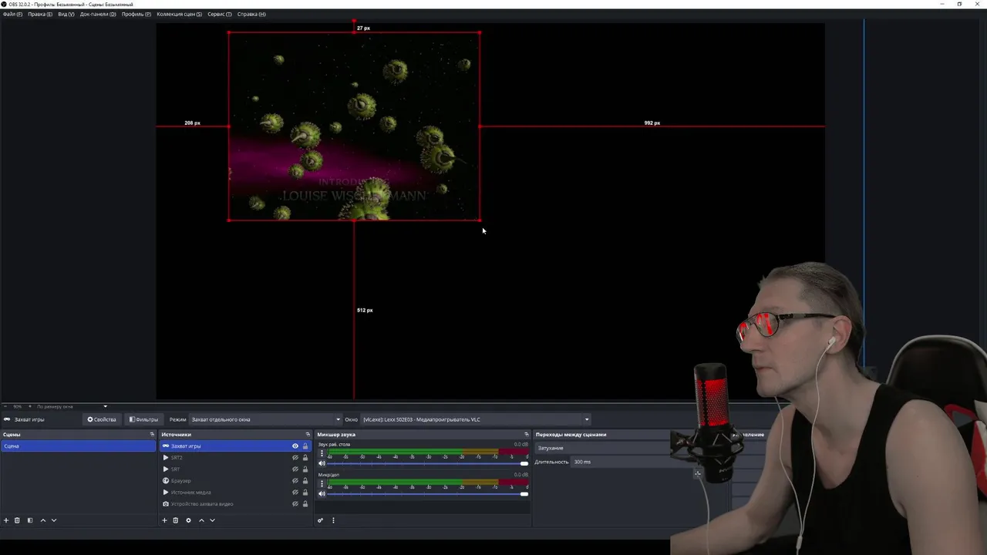
Task: Mute desktop audio speaker icon
Action: 322,463
